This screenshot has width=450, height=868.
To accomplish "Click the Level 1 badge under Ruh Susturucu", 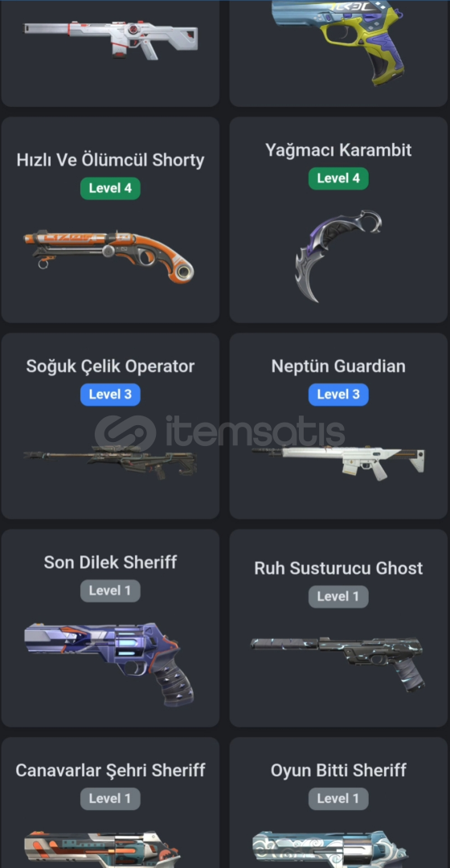I will tap(338, 596).
